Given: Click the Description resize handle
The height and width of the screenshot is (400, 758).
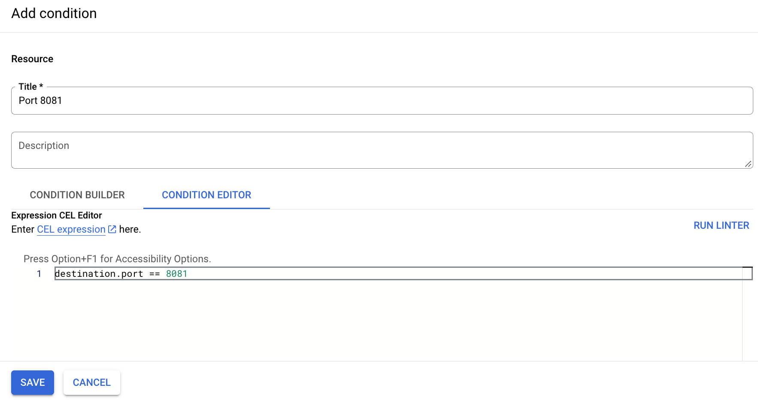Looking at the screenshot, I should point(749,164).
